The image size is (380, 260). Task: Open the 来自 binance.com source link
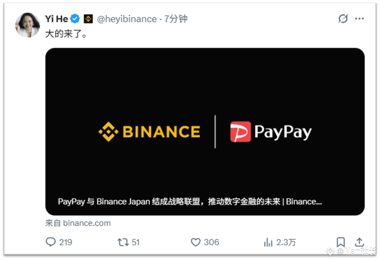[x=78, y=223]
